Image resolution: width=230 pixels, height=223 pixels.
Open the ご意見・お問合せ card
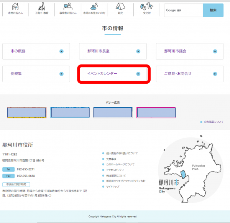[x=190, y=74]
